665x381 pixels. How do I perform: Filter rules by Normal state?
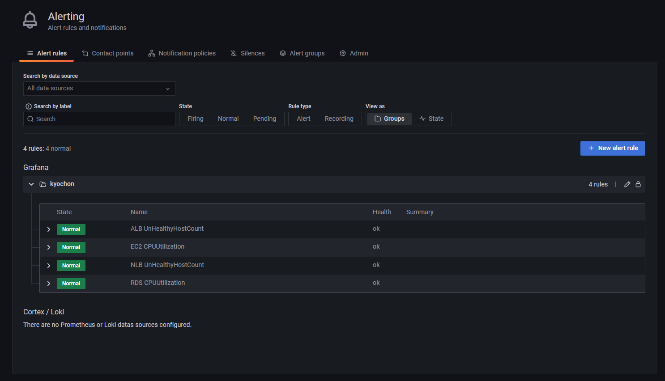pyautogui.click(x=228, y=119)
